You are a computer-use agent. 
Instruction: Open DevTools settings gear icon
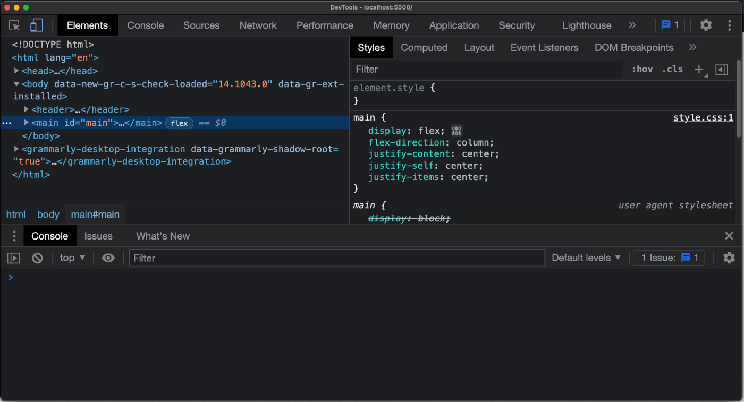[706, 25]
